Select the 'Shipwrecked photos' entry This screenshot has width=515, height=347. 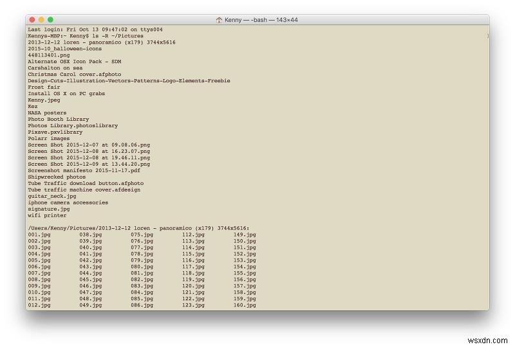(x=57, y=177)
